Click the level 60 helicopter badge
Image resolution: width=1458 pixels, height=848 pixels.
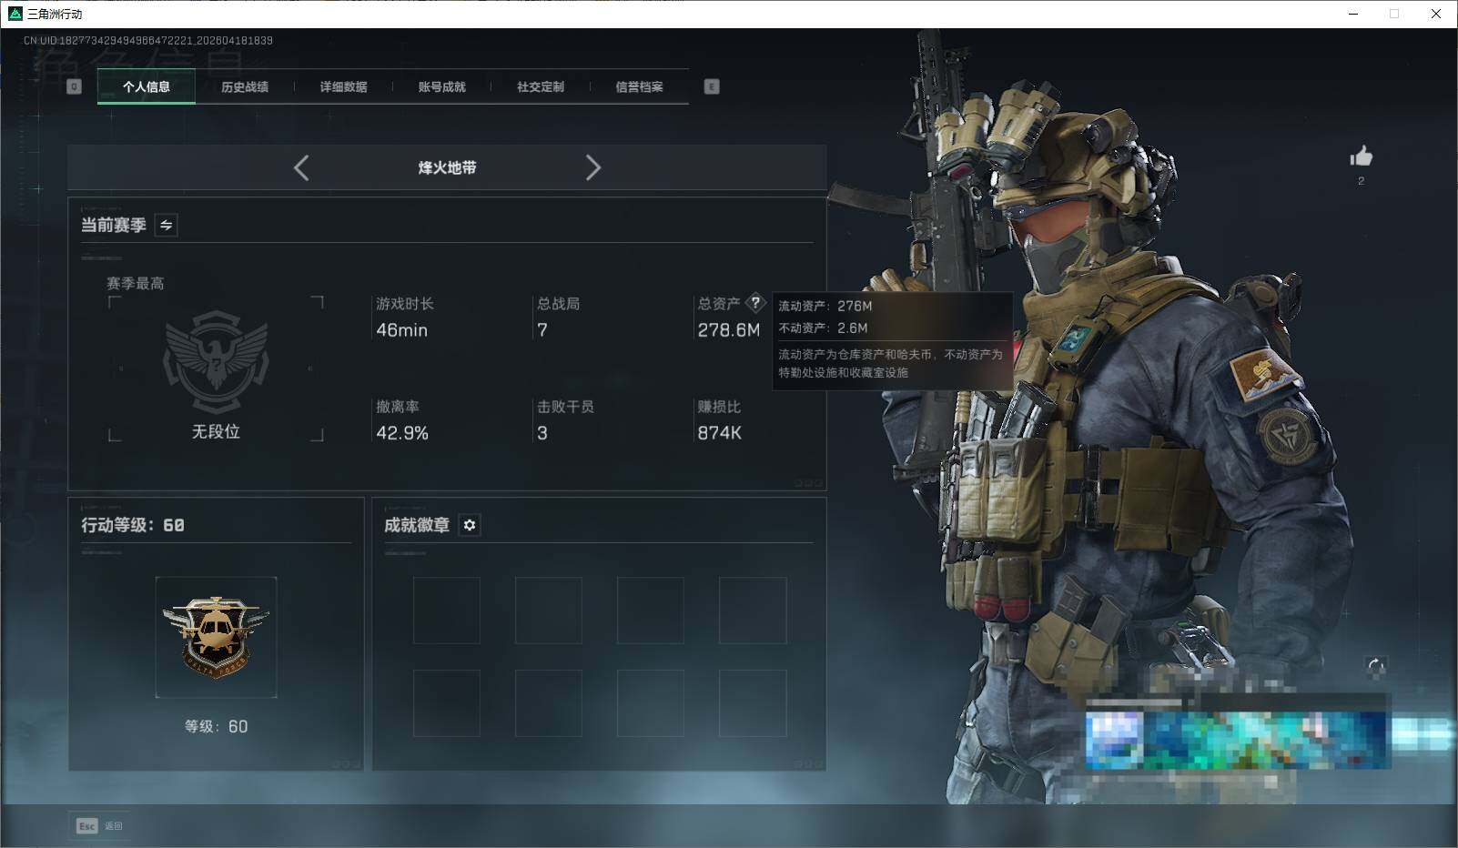click(x=216, y=637)
